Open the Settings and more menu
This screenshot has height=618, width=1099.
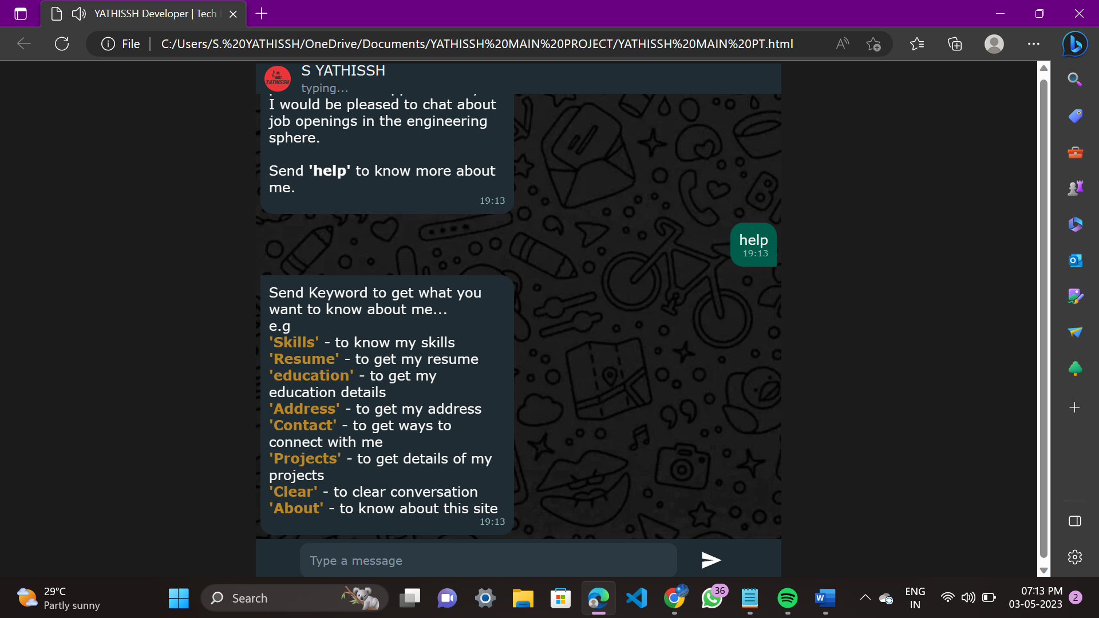click(x=1033, y=43)
